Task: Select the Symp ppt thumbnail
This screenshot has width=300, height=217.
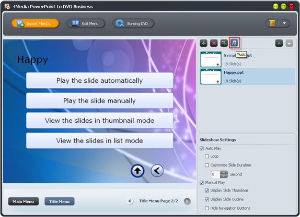Action: pos(211,59)
